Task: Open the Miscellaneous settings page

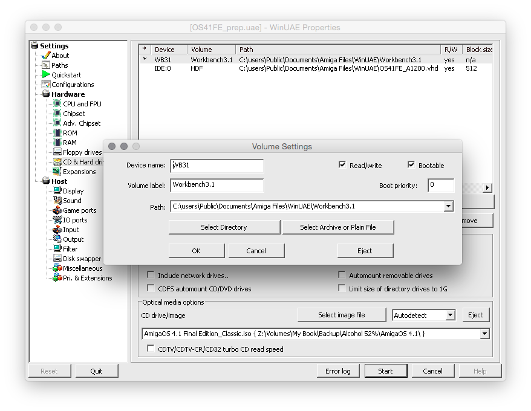Action: click(83, 268)
